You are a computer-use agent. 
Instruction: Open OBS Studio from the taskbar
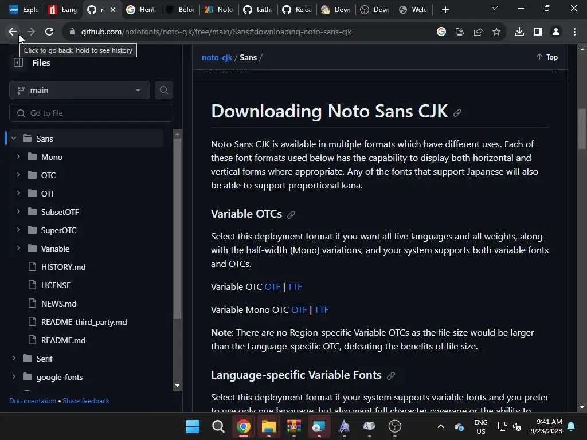tap(394, 426)
